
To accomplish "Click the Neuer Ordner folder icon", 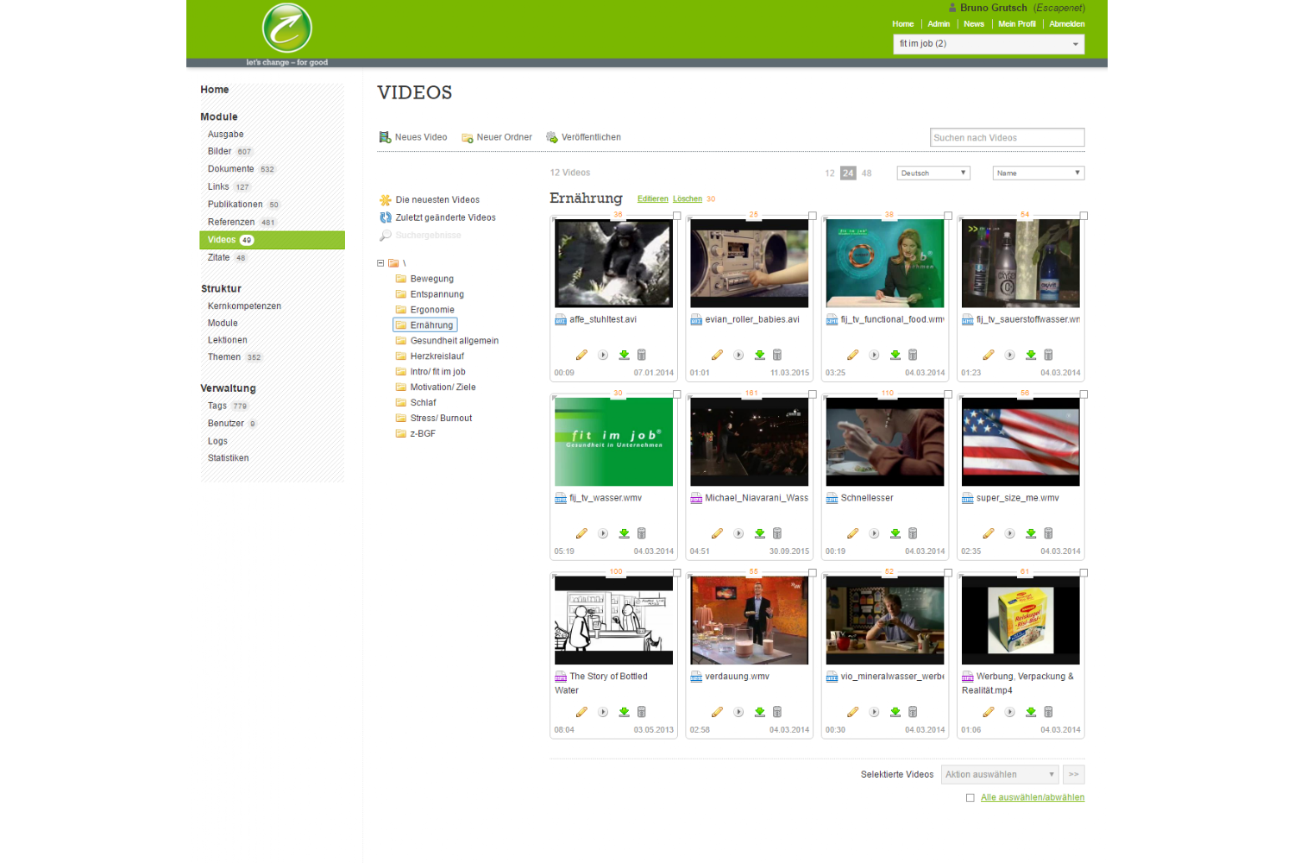I will coord(467,137).
